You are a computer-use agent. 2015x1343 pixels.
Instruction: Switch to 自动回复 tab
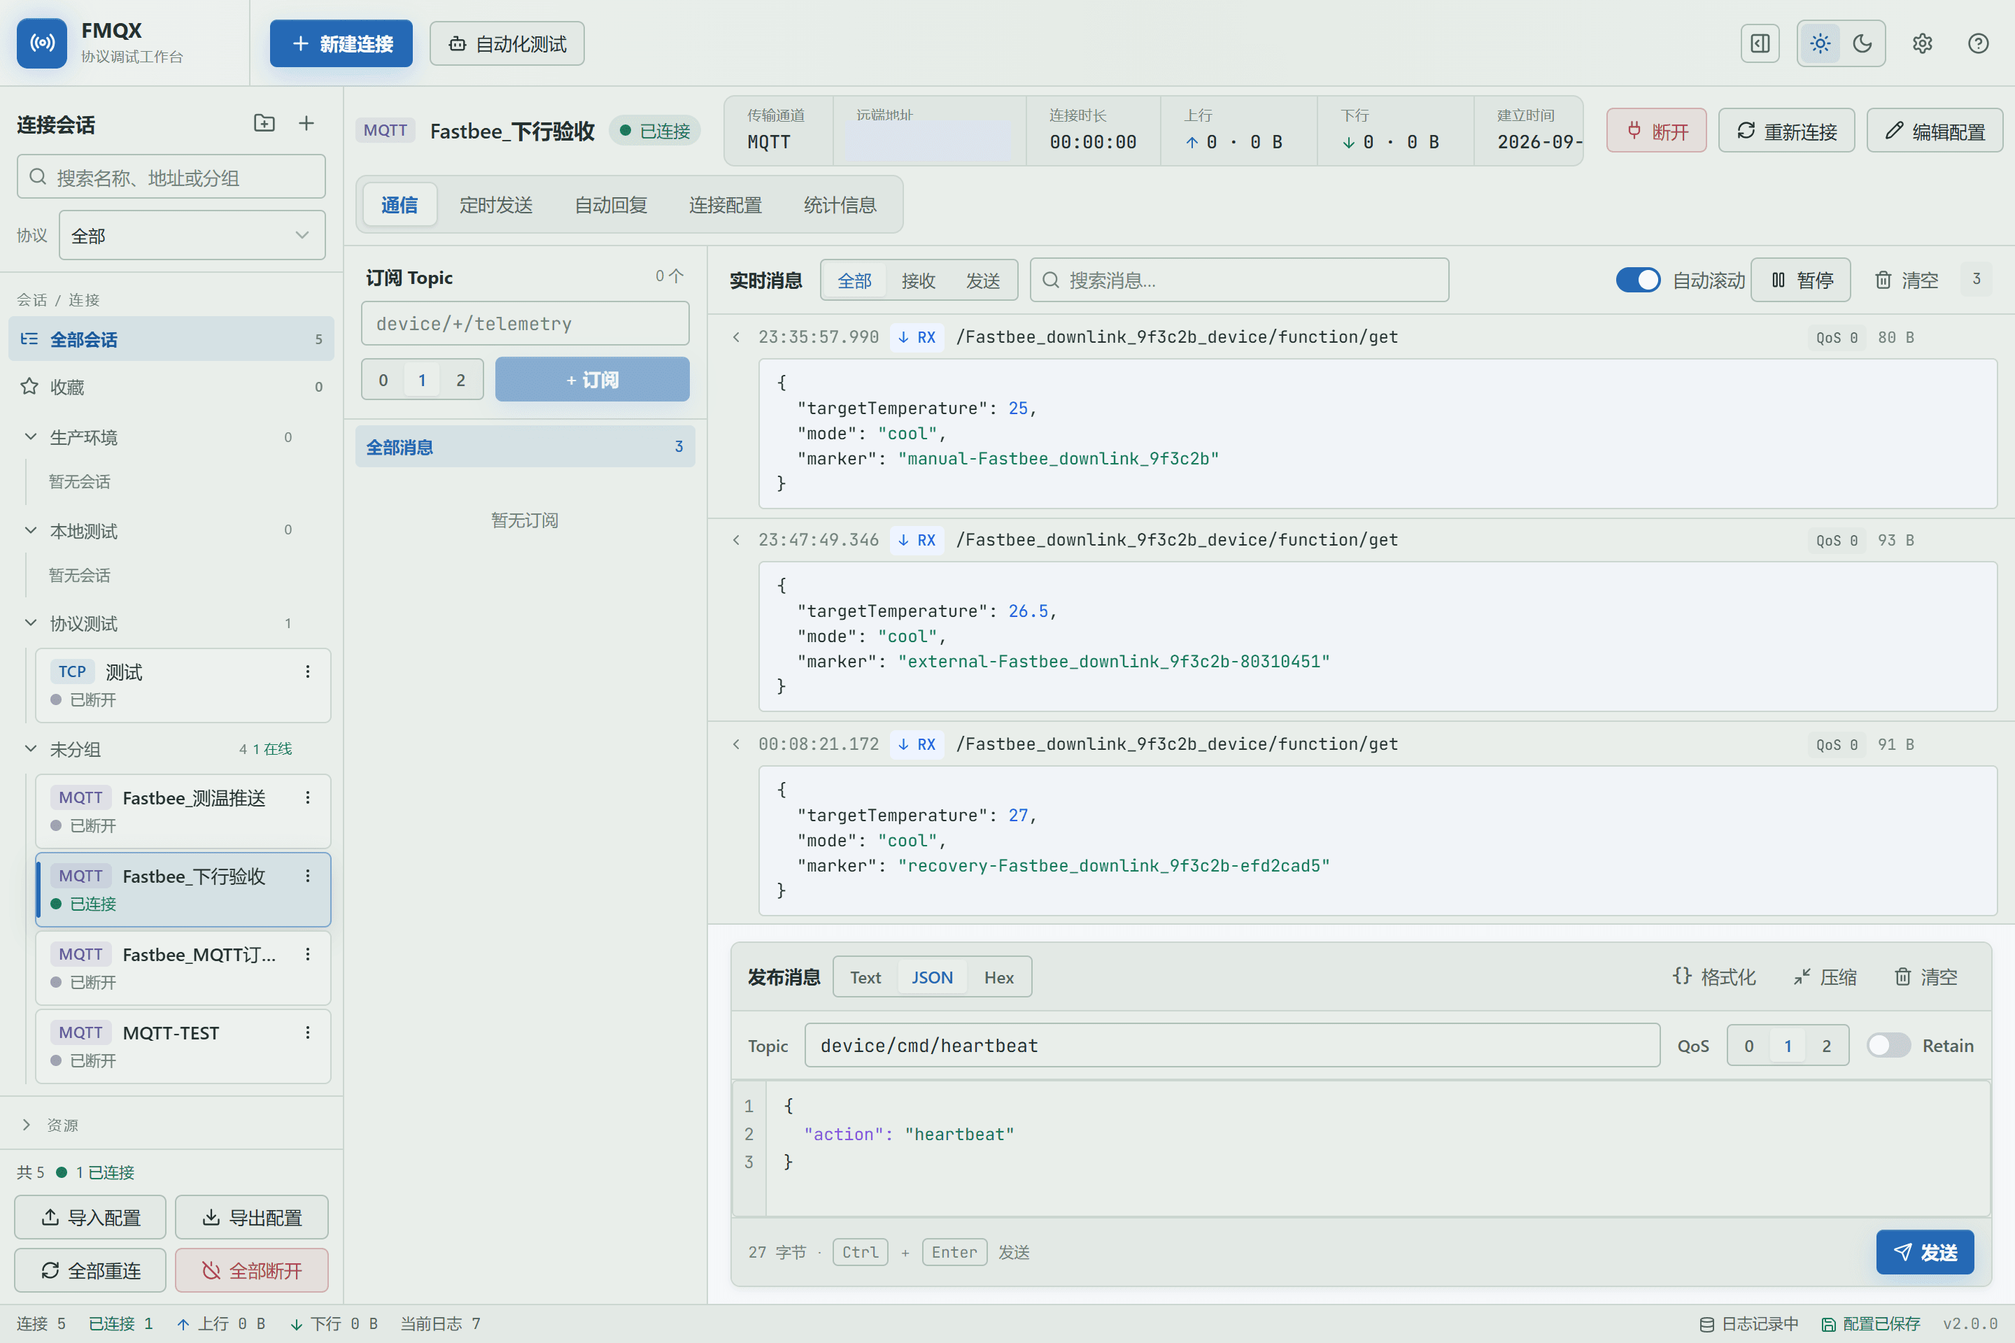point(611,205)
